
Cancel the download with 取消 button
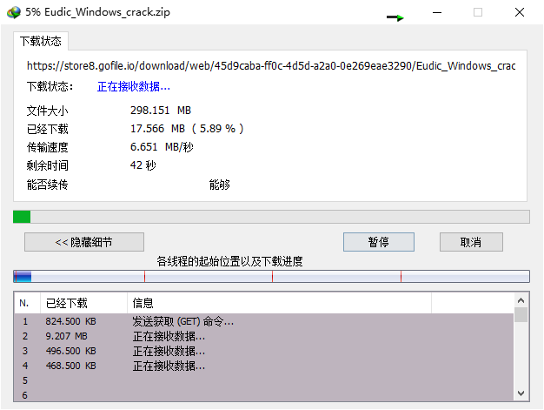click(x=471, y=242)
